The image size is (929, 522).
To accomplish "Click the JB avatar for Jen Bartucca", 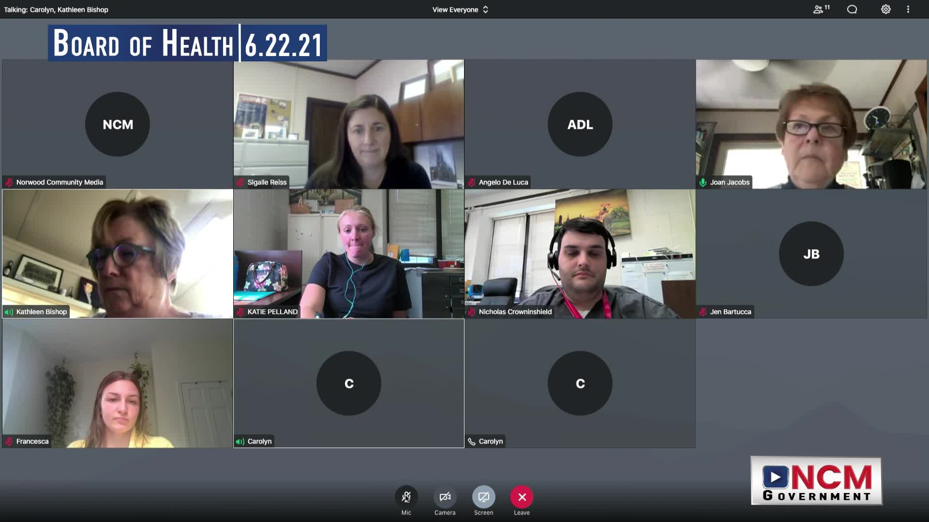I will 811,254.
